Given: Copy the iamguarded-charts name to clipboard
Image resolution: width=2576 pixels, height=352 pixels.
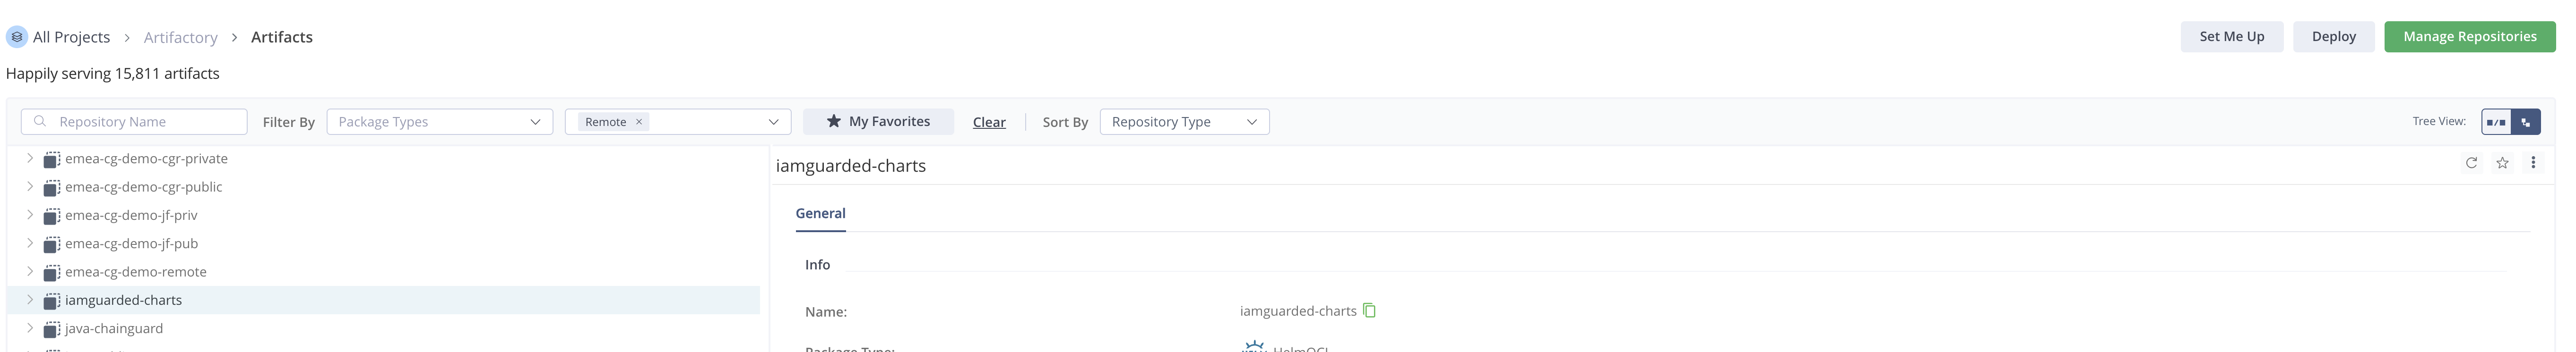Looking at the screenshot, I should (1370, 311).
